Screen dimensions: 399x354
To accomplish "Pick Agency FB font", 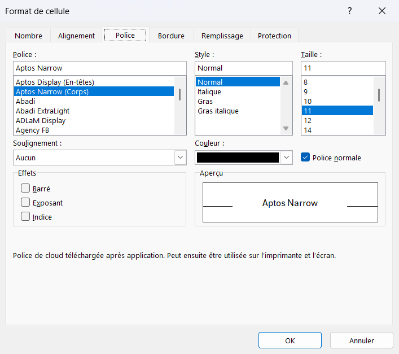I will click(x=94, y=130).
